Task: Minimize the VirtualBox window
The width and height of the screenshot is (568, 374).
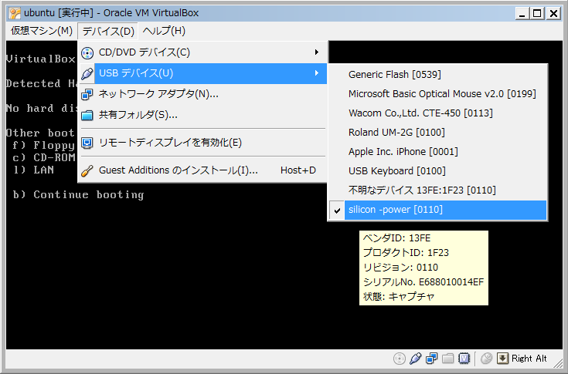Action: coord(522,13)
